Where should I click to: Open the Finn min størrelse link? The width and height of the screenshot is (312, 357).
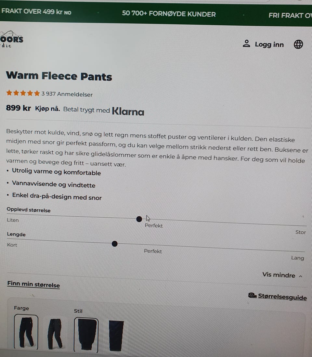click(33, 284)
